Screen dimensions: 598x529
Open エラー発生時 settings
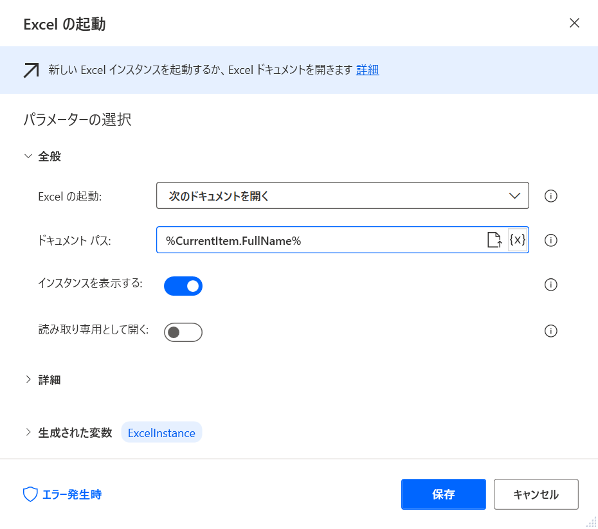(62, 494)
